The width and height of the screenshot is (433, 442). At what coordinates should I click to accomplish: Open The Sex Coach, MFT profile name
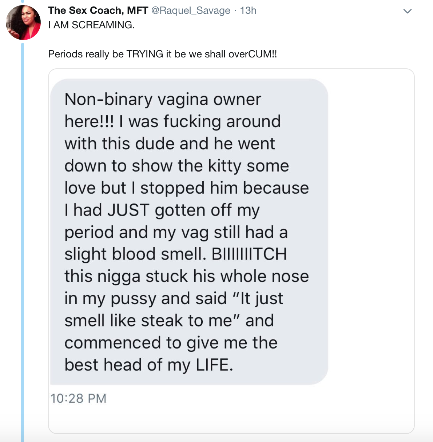tap(98, 11)
